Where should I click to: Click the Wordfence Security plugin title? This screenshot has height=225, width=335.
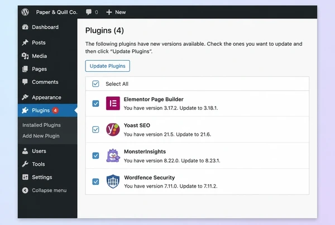click(149, 178)
